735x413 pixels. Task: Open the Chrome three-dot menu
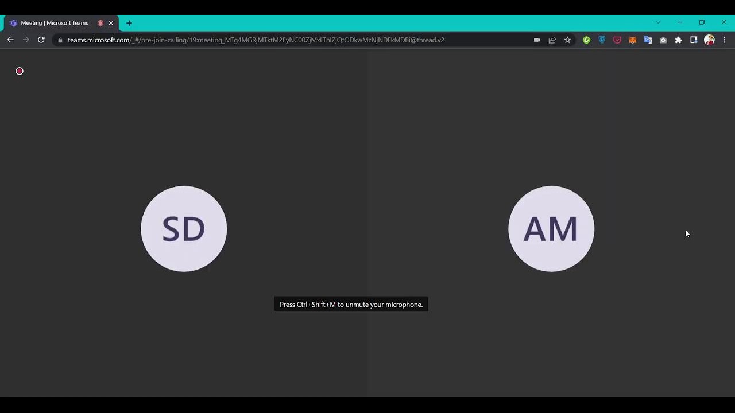(724, 40)
